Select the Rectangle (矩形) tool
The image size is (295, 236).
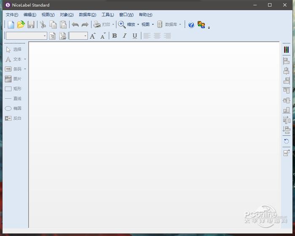pyautogui.click(x=13, y=88)
